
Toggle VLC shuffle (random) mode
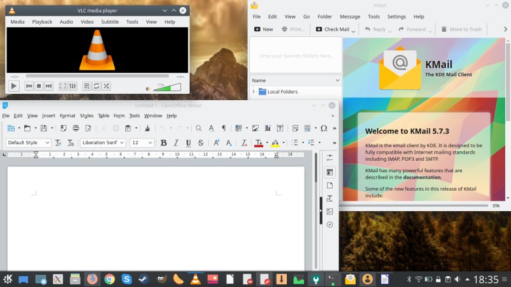point(106,86)
